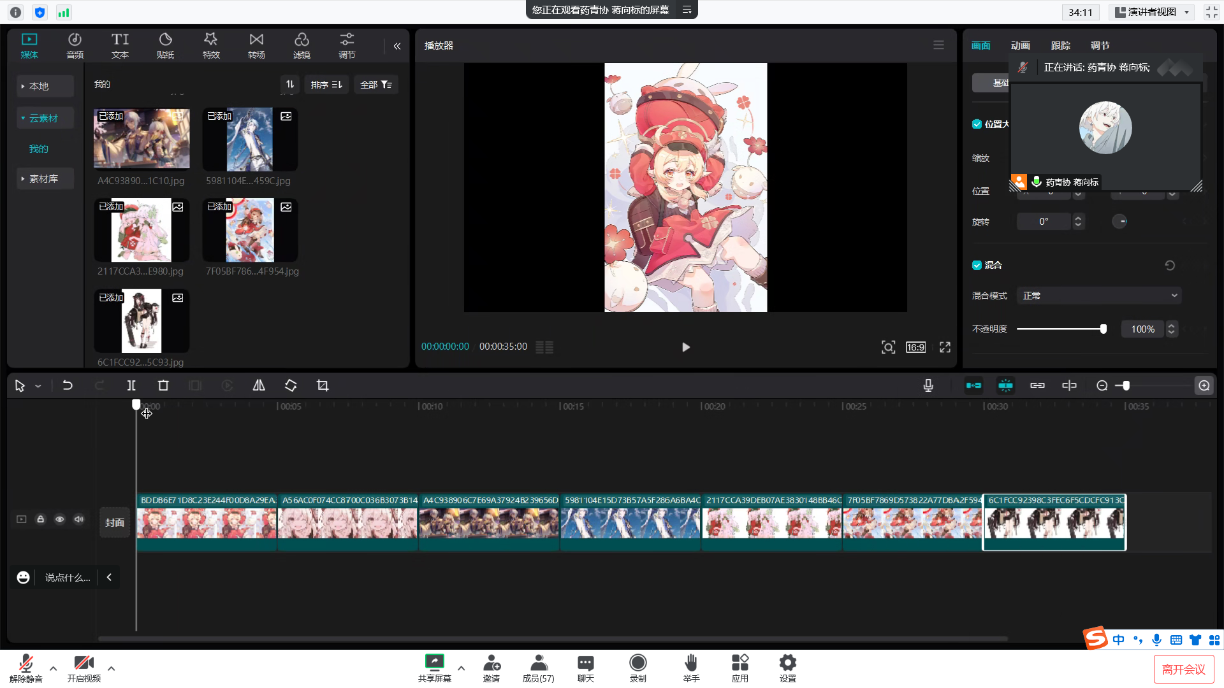Viewport: 1224px width, 688px height.
Task: Switch to the 动画 tab
Action: (1020, 46)
